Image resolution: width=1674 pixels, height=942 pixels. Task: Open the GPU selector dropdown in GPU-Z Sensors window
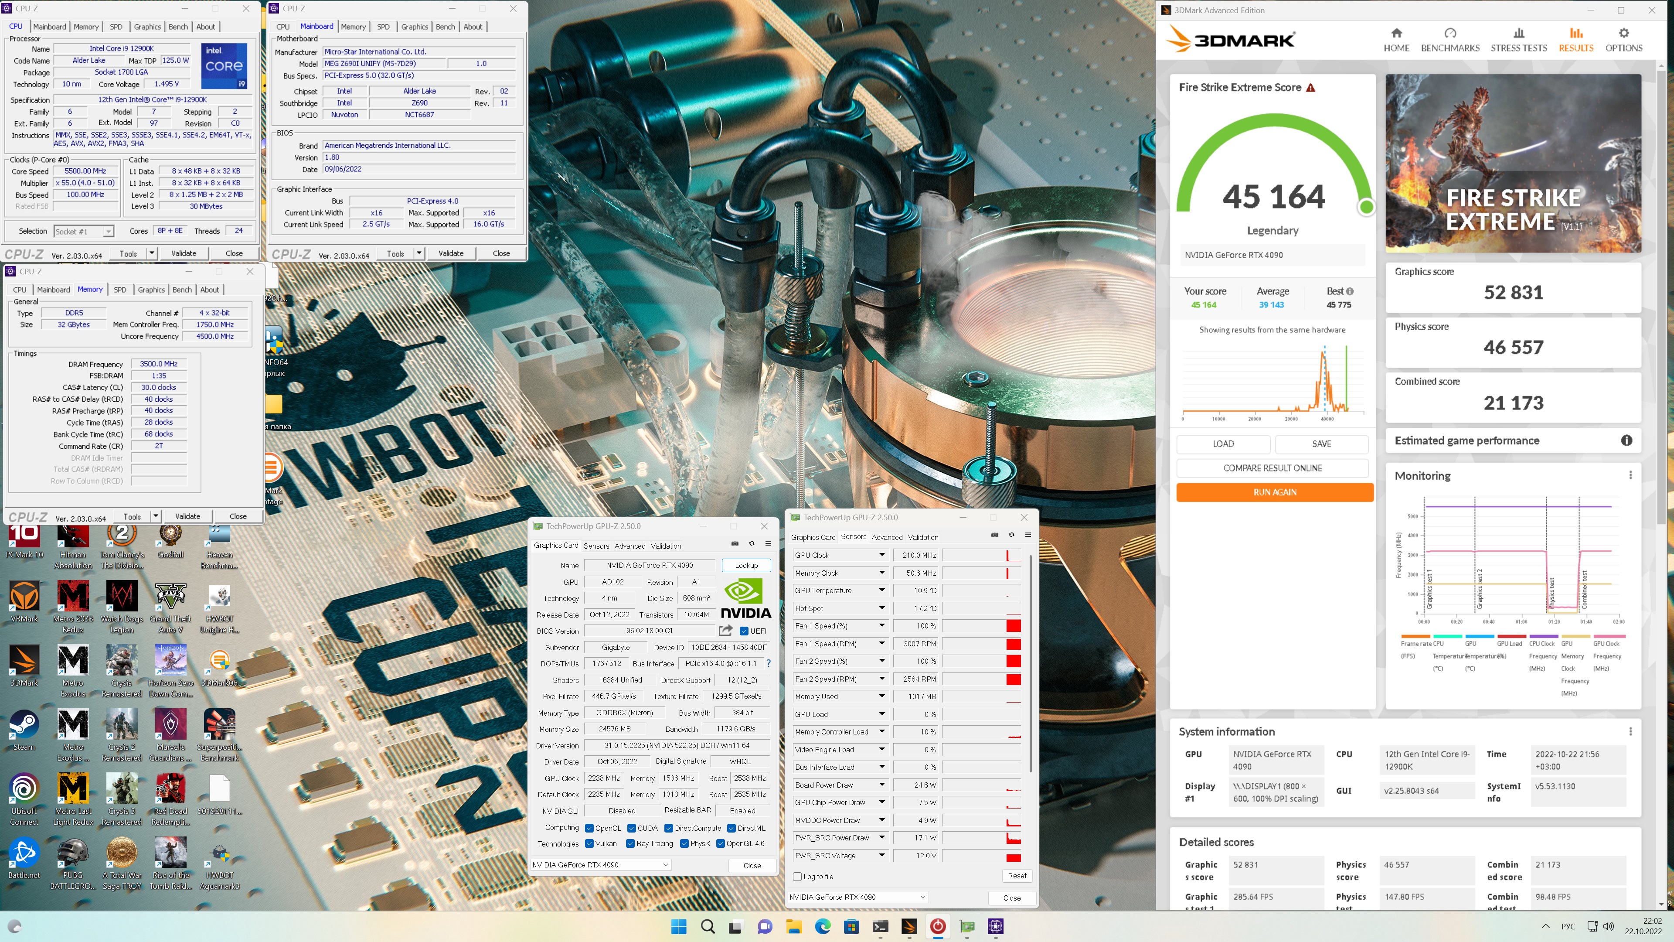click(857, 897)
